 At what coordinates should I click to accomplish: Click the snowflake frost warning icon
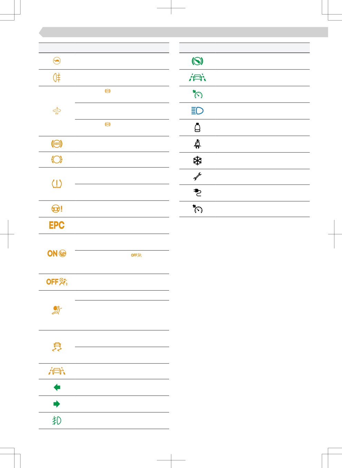coord(197,160)
